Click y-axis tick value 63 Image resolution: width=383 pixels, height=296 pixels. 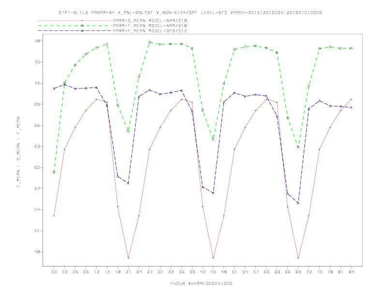[37, 147]
